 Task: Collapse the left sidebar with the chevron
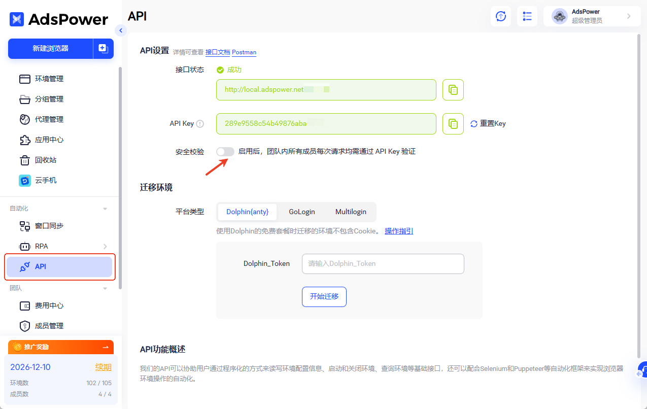121,30
